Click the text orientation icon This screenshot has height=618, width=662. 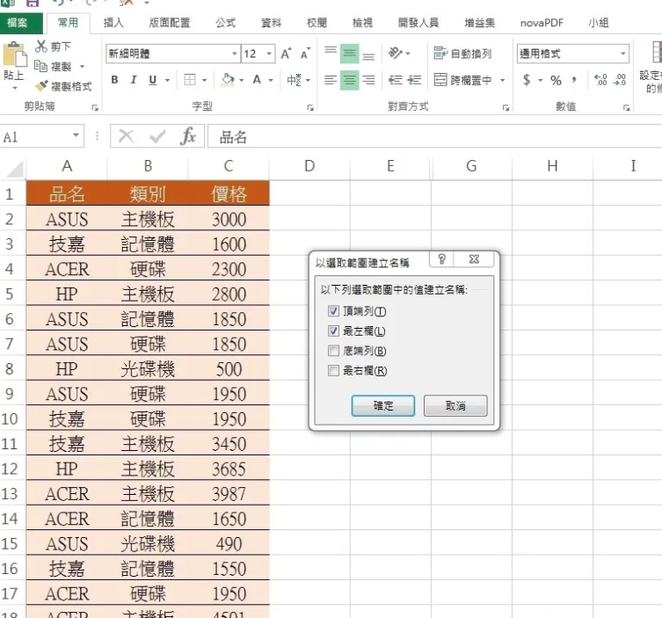coord(396,54)
